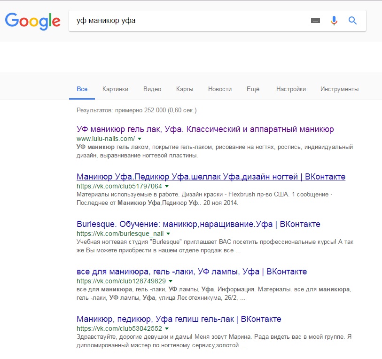382x359 pixels.
Task: Click the URL text https://vk.com/burlesque_nail
Action: click(x=120, y=234)
